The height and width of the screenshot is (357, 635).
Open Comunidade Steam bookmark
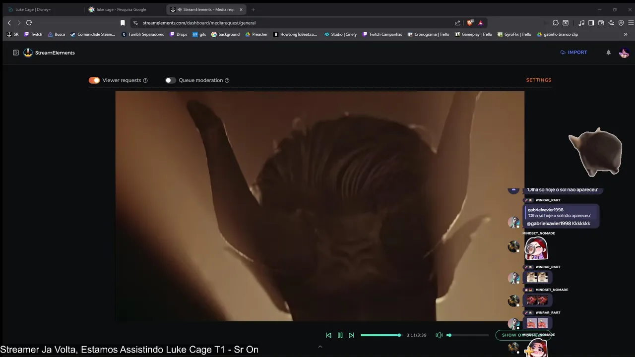[93, 34]
